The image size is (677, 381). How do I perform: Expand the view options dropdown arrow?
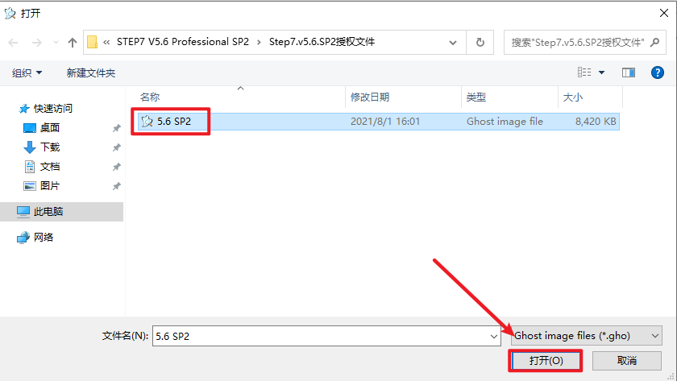[601, 72]
